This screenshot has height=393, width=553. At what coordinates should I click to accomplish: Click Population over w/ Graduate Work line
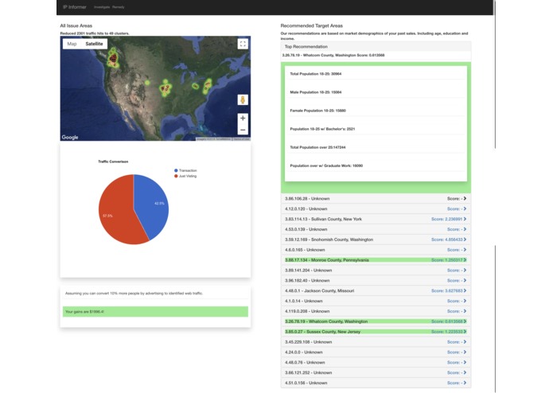326,165
